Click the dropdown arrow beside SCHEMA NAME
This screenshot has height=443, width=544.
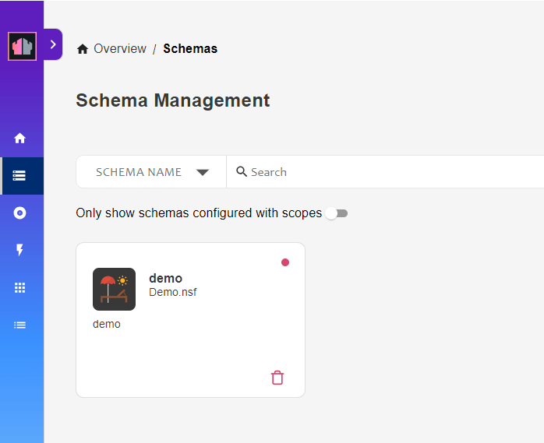click(x=203, y=172)
